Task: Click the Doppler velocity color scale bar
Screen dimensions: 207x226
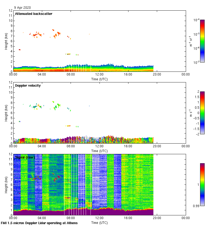Action: tap(202, 113)
